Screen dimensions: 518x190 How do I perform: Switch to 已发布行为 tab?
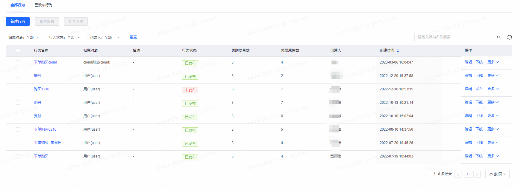click(43, 5)
